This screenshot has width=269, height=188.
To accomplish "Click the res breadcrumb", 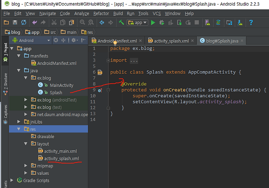I will [x=87, y=32].
